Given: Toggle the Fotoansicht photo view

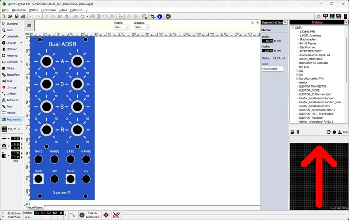Looking at the screenshot, I should (x=12, y=120).
